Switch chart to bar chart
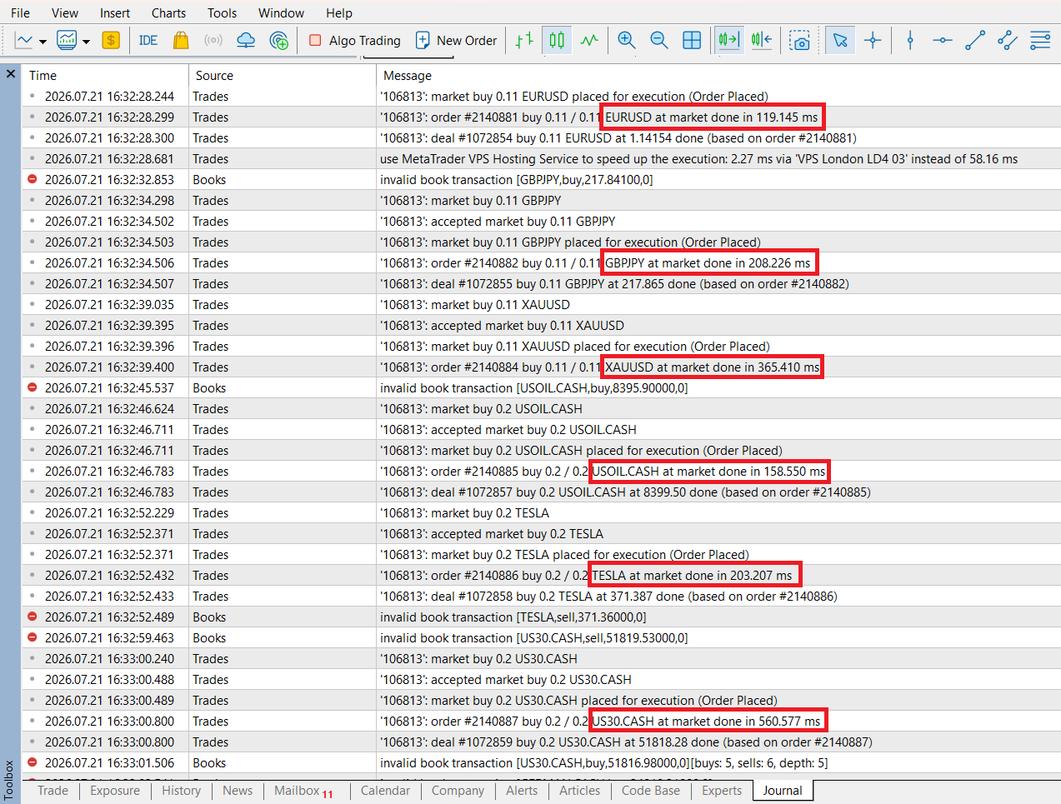Viewport: 1061px width, 804px height. pyautogui.click(x=524, y=40)
